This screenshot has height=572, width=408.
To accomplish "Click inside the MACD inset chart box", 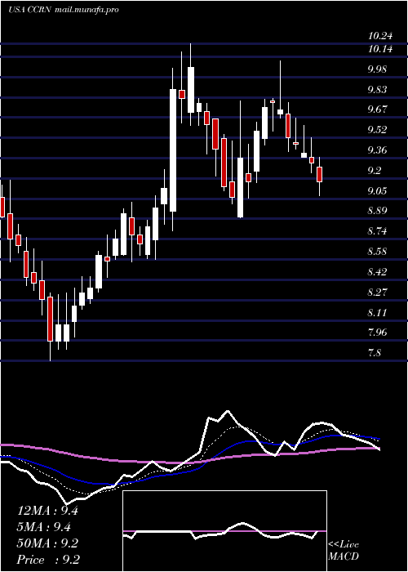I will [x=224, y=531].
